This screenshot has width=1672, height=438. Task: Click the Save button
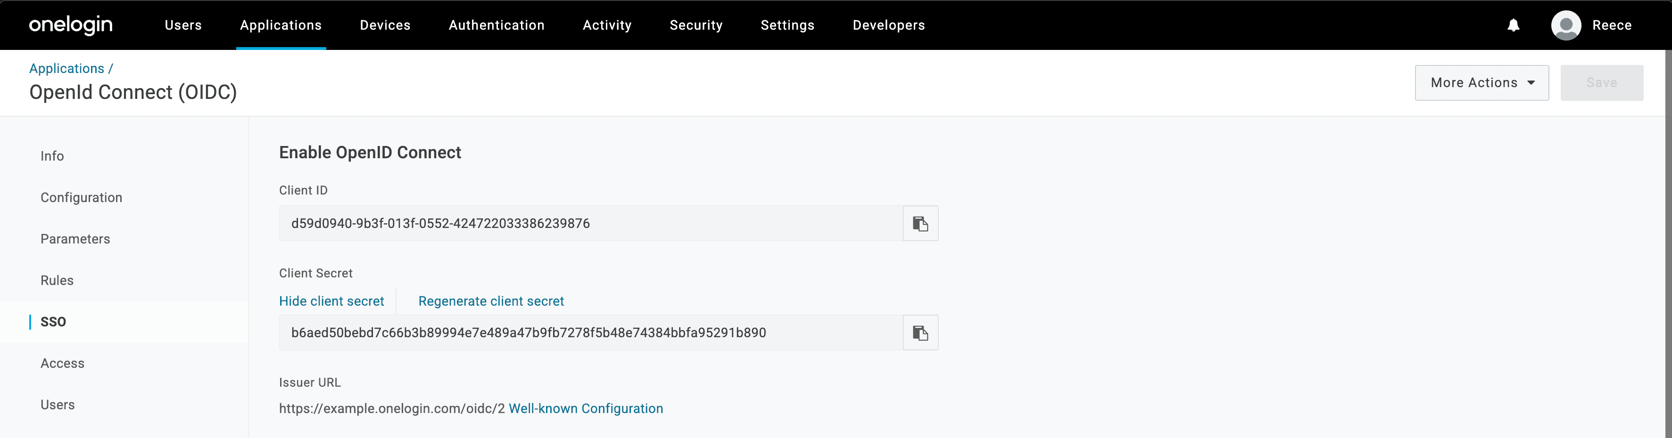(1602, 83)
